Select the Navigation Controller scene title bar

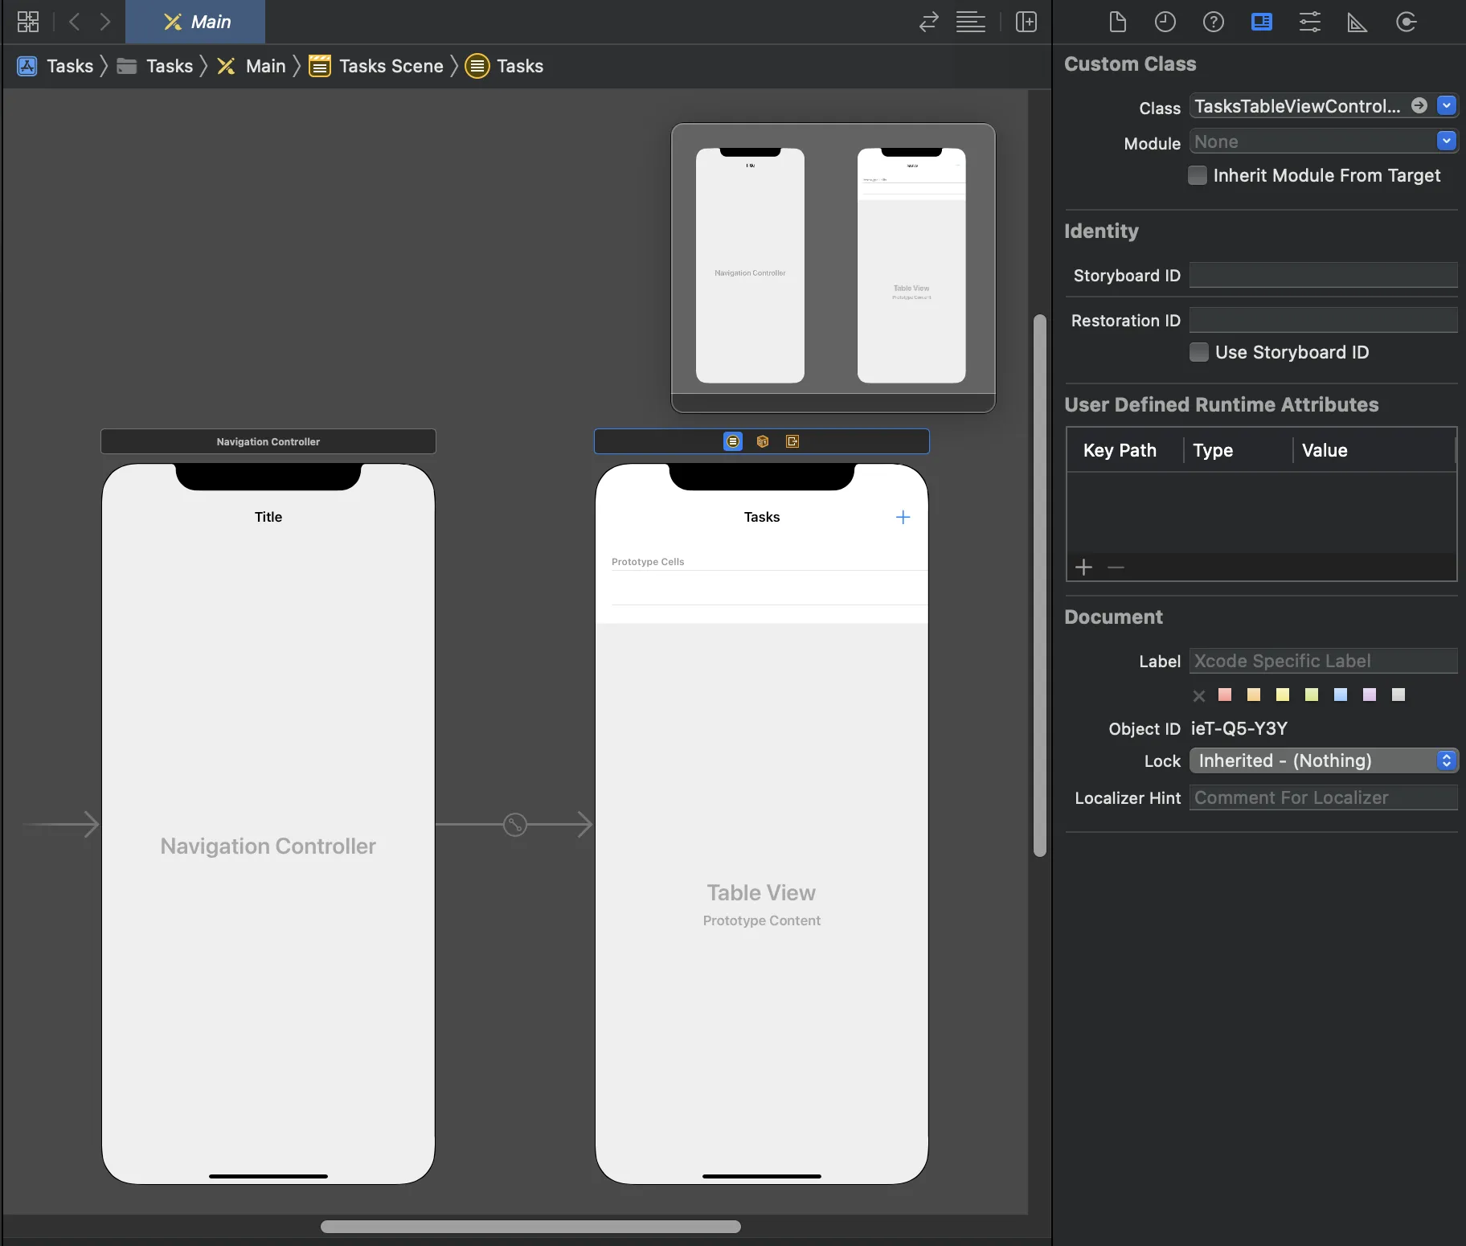point(268,441)
